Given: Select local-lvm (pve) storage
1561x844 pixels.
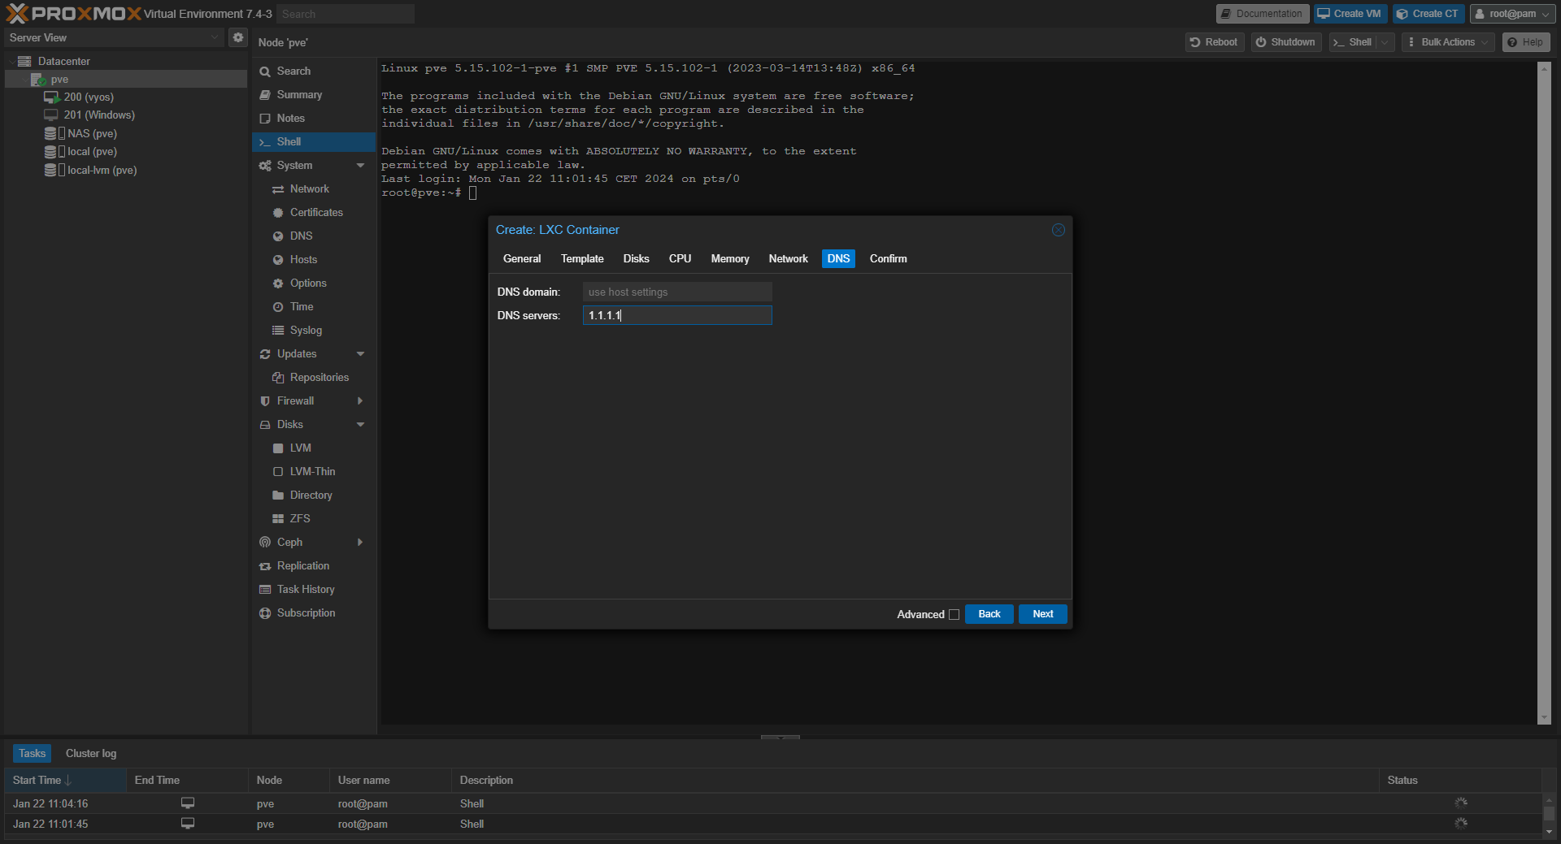Looking at the screenshot, I should pos(102,170).
